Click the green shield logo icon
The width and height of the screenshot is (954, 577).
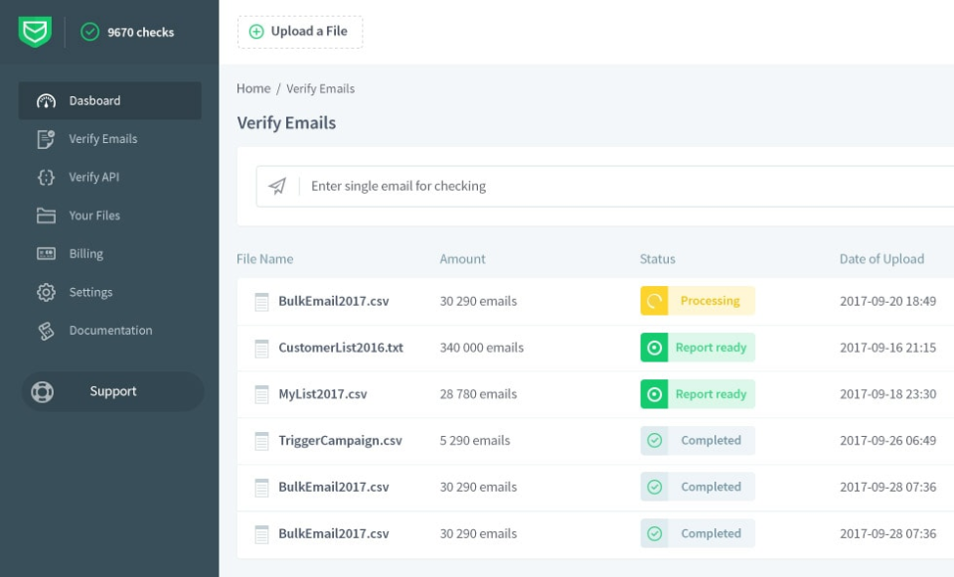(x=35, y=32)
